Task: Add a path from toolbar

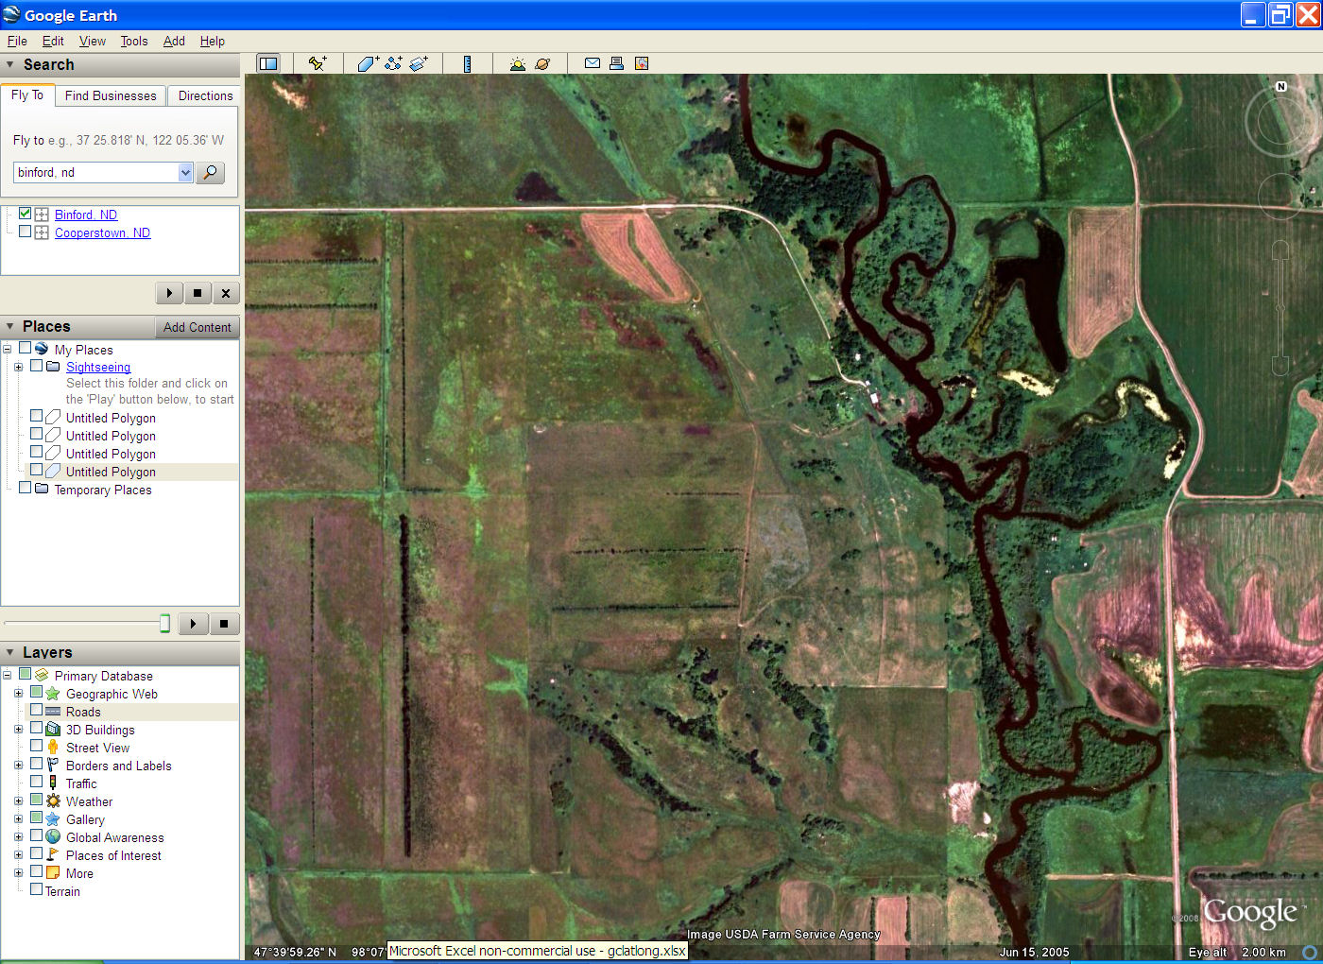Action: tap(394, 63)
